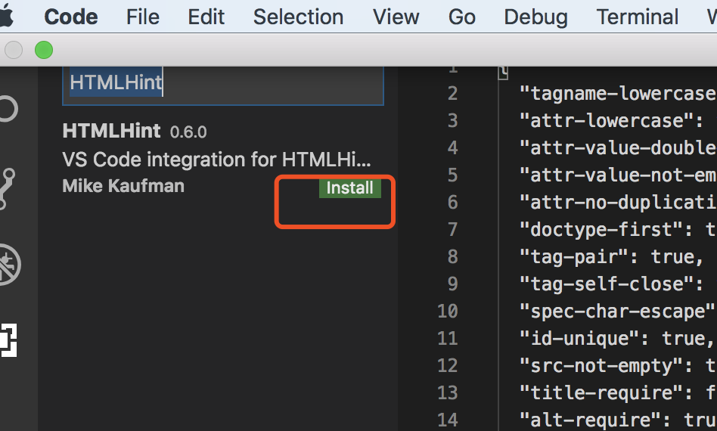The height and width of the screenshot is (431, 717).
Task: Open the Terminal menu
Action: click(x=637, y=17)
